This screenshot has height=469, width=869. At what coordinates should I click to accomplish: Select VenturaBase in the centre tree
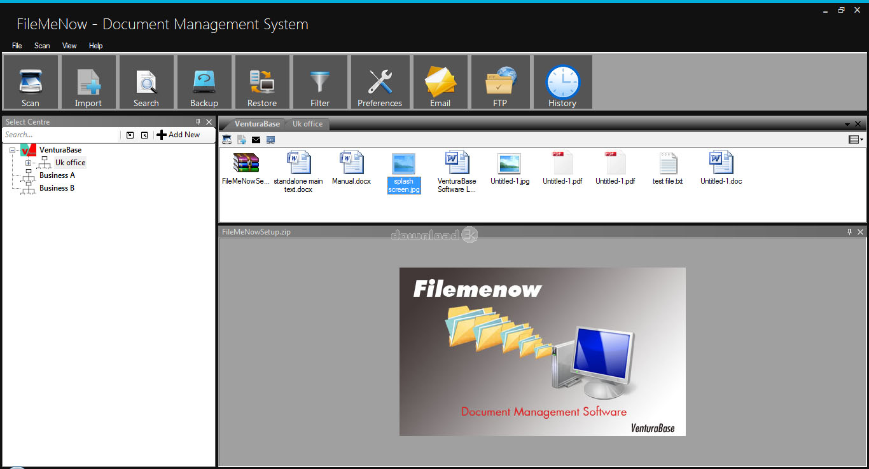(x=60, y=150)
